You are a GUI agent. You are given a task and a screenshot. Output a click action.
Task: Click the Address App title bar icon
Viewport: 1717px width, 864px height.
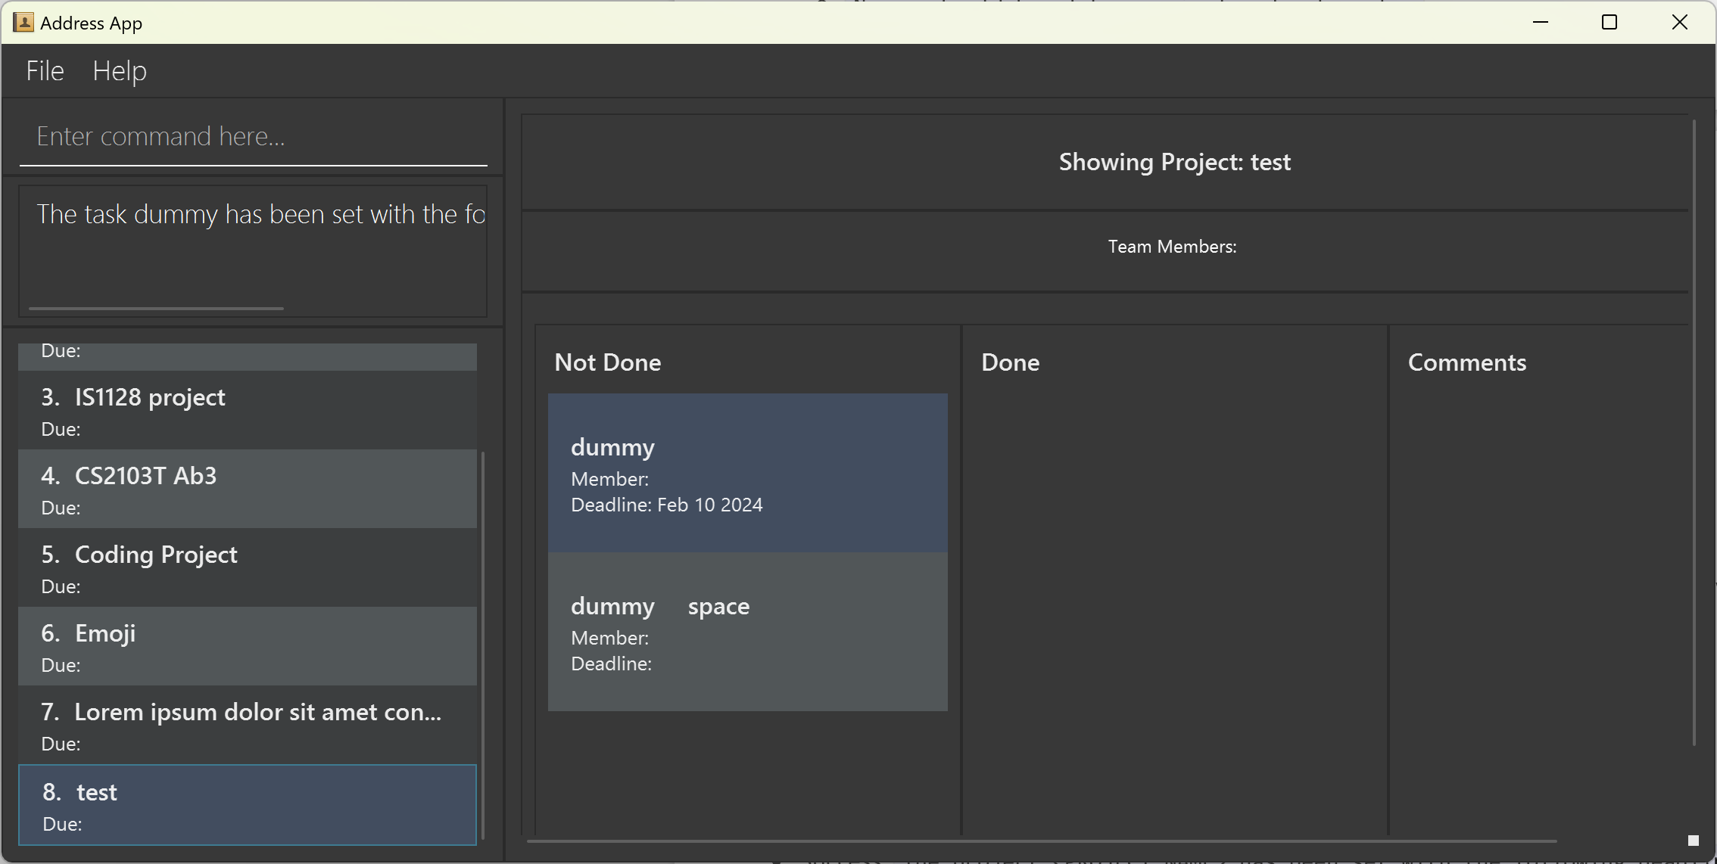tap(23, 23)
